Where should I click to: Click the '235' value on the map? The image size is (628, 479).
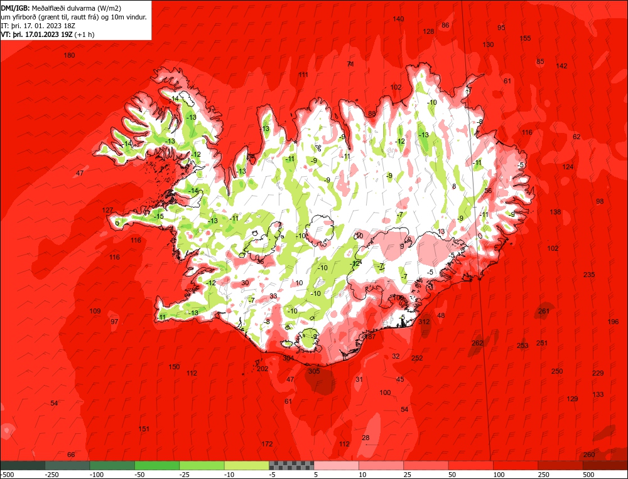[589, 275]
